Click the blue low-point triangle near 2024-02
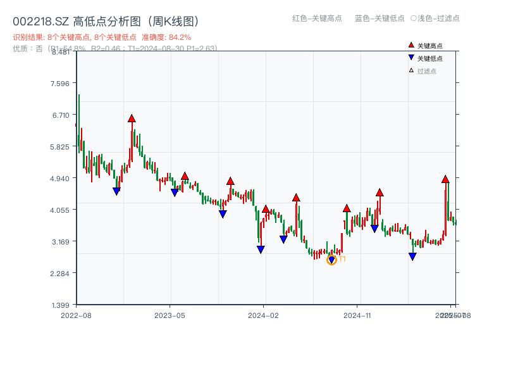 point(260,250)
